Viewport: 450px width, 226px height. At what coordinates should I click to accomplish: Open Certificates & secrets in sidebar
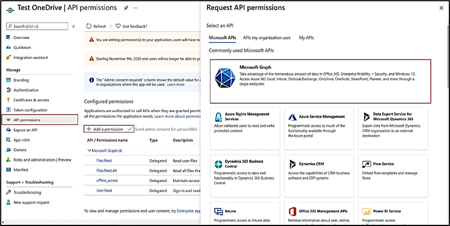31,100
